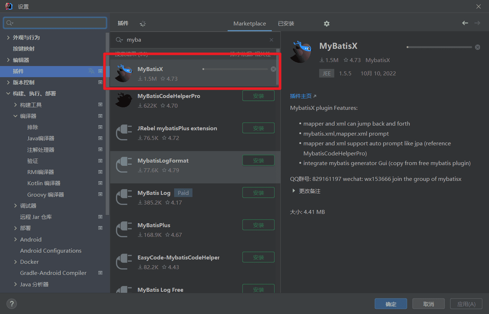Image resolution: width=489 pixels, height=314 pixels.
Task: Click the project-level icon on the Java编译器 row
Action: click(100, 138)
